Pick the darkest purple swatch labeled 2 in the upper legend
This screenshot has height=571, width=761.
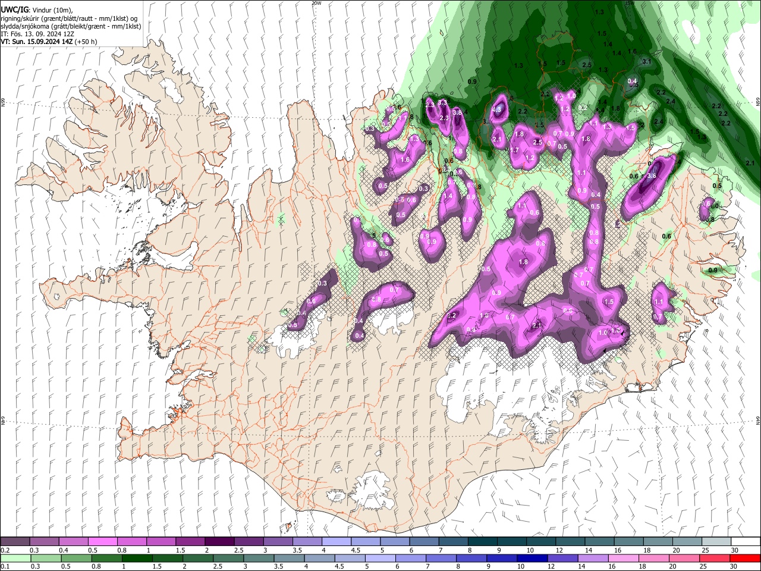219,542
